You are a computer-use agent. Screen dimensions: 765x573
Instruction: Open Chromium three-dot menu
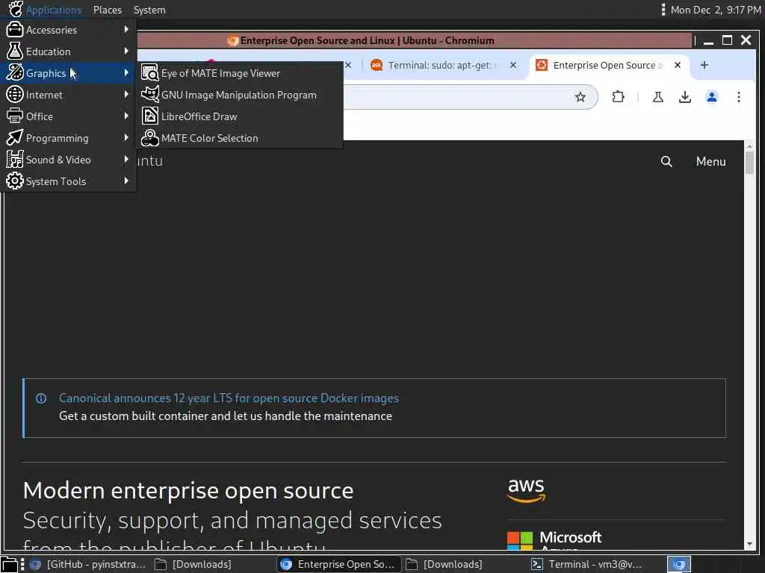tap(739, 97)
